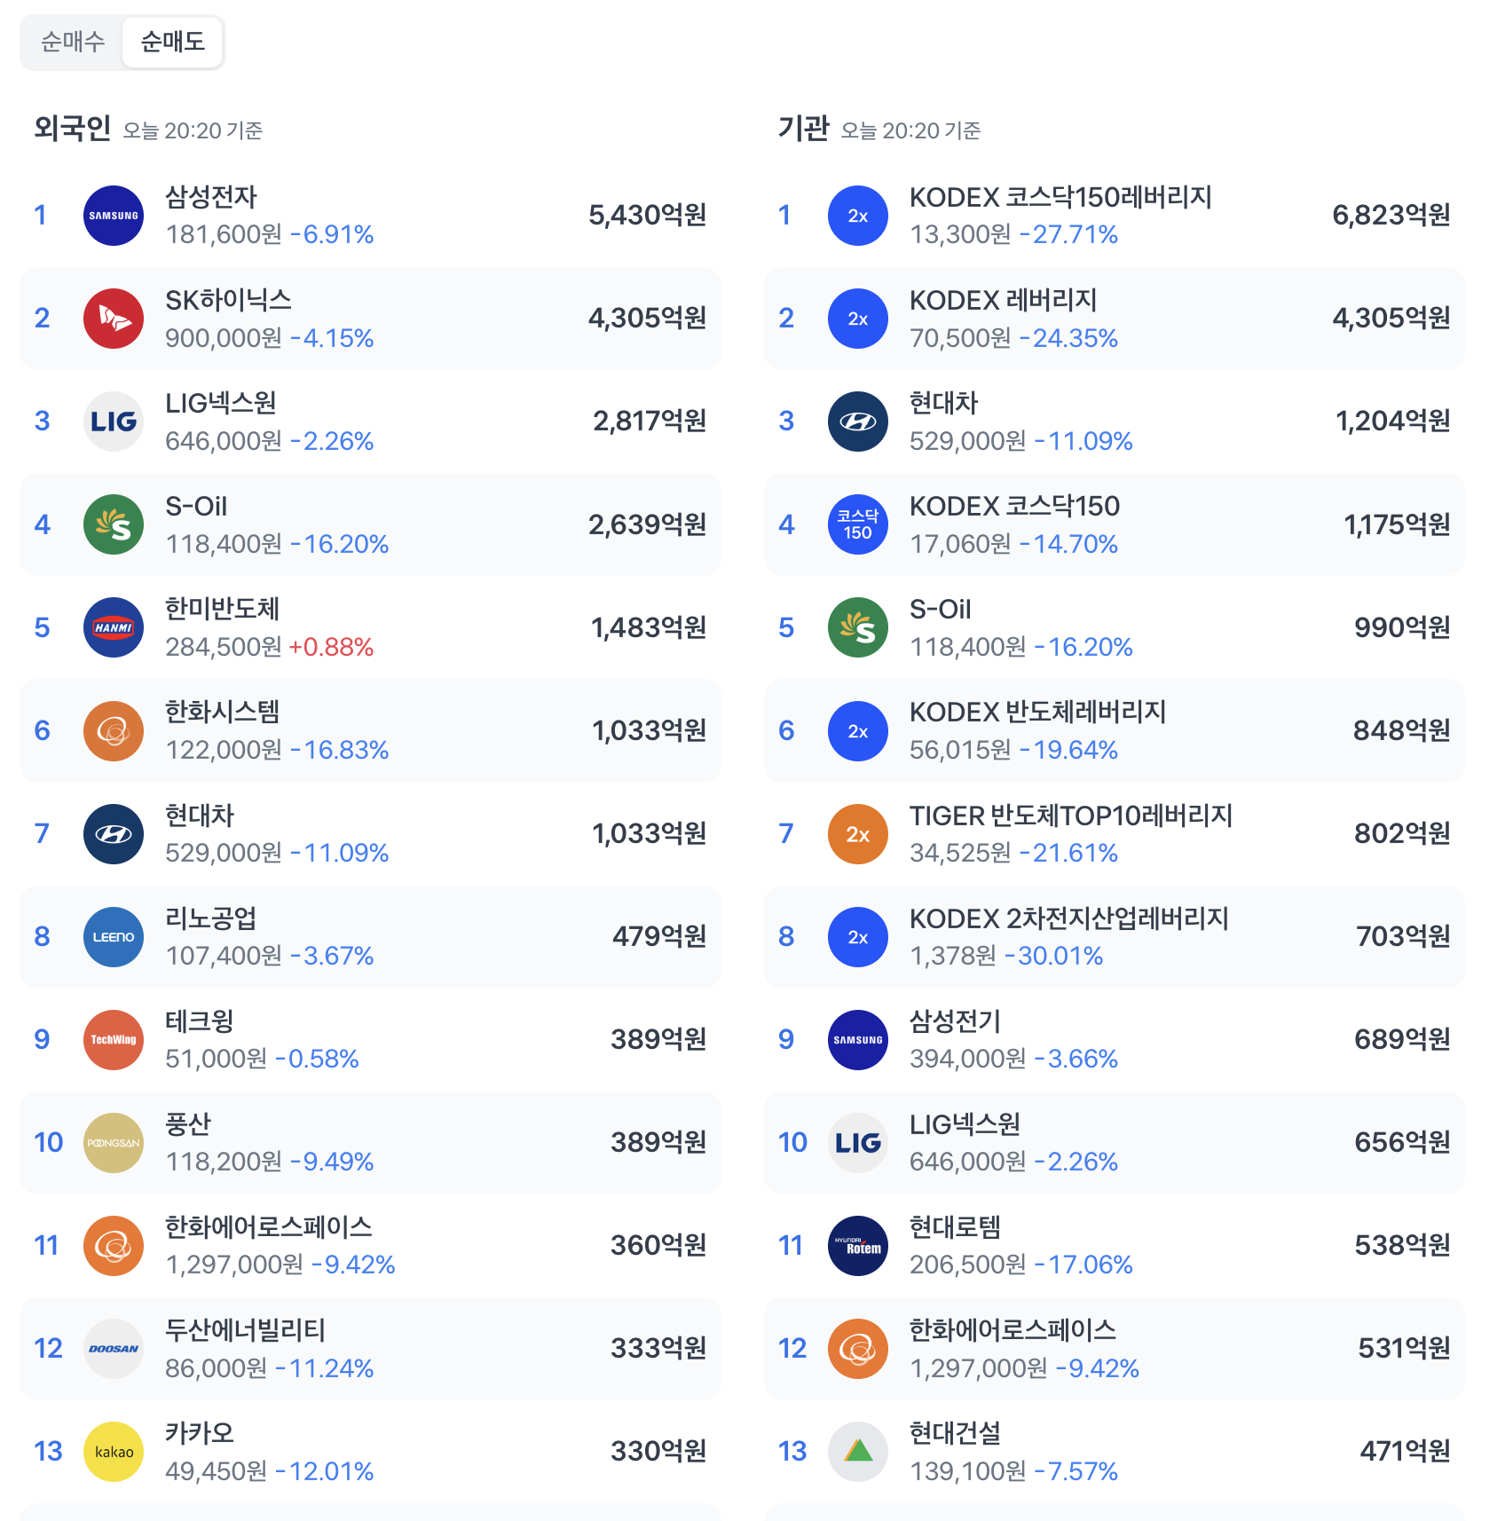Click the 기관 section heading

(x=803, y=129)
